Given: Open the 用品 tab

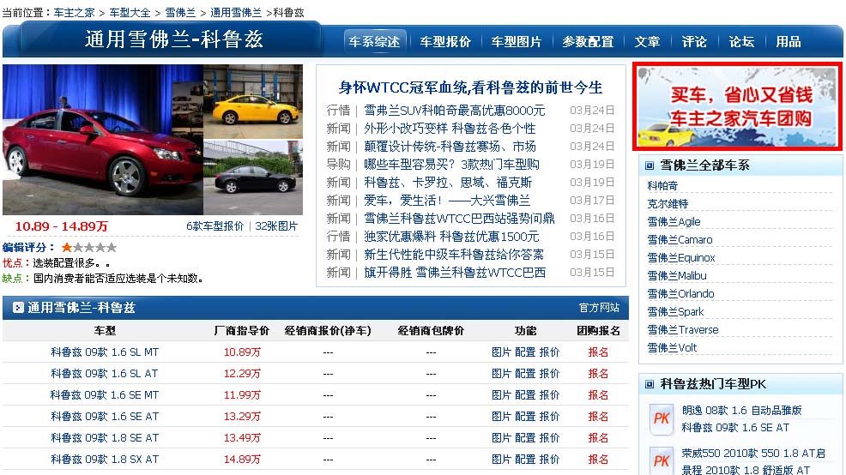Looking at the screenshot, I should [x=789, y=41].
